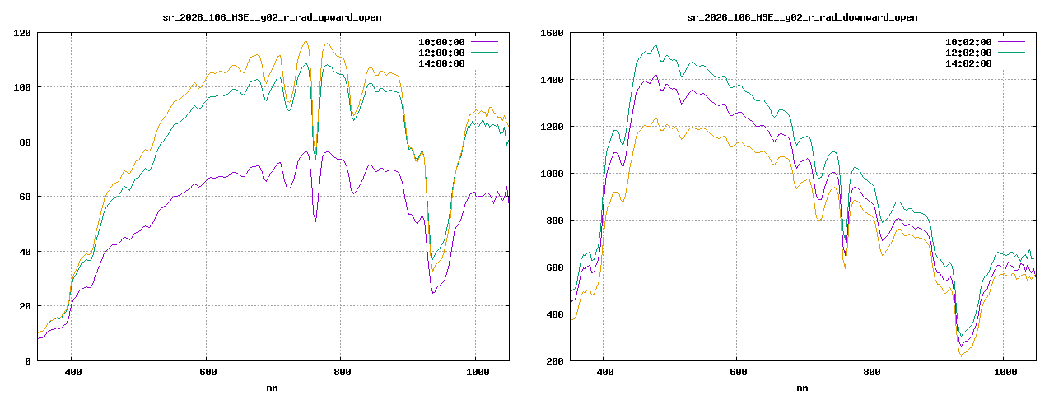Click the rad_upward_open chart title
Viewport: 1054px width, 395px height.
(272, 17)
